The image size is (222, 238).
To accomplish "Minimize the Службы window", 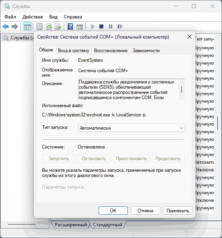I will coord(176,6).
